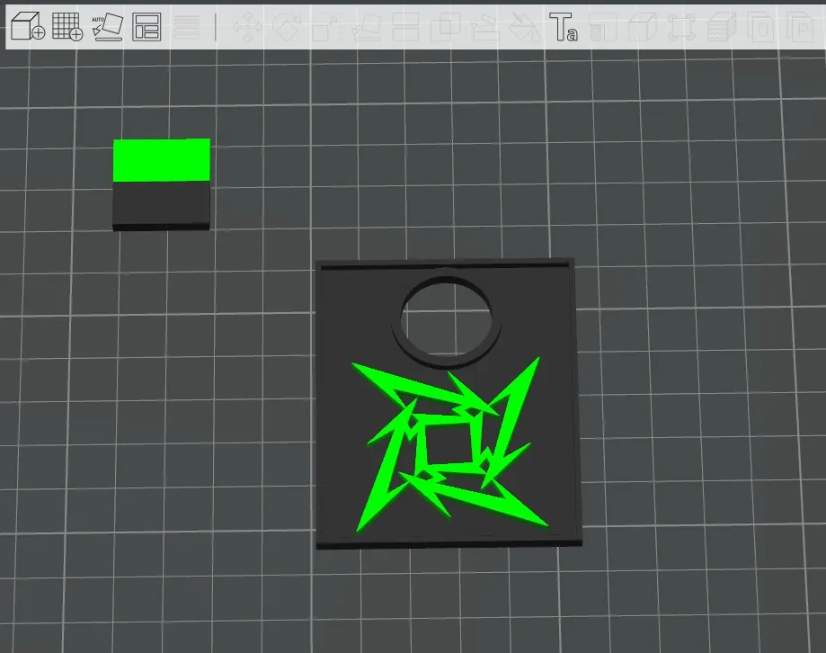Click the circular hole in the tag

coord(447,313)
